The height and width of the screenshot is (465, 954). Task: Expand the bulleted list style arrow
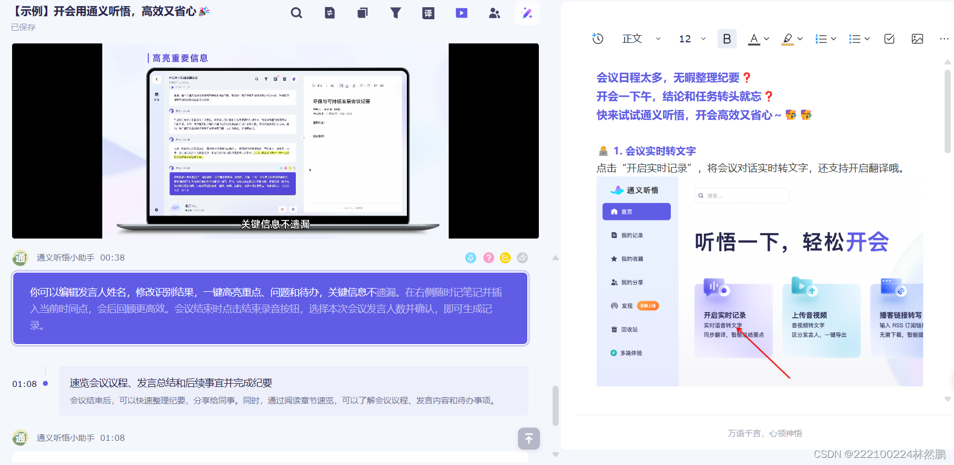click(x=867, y=38)
